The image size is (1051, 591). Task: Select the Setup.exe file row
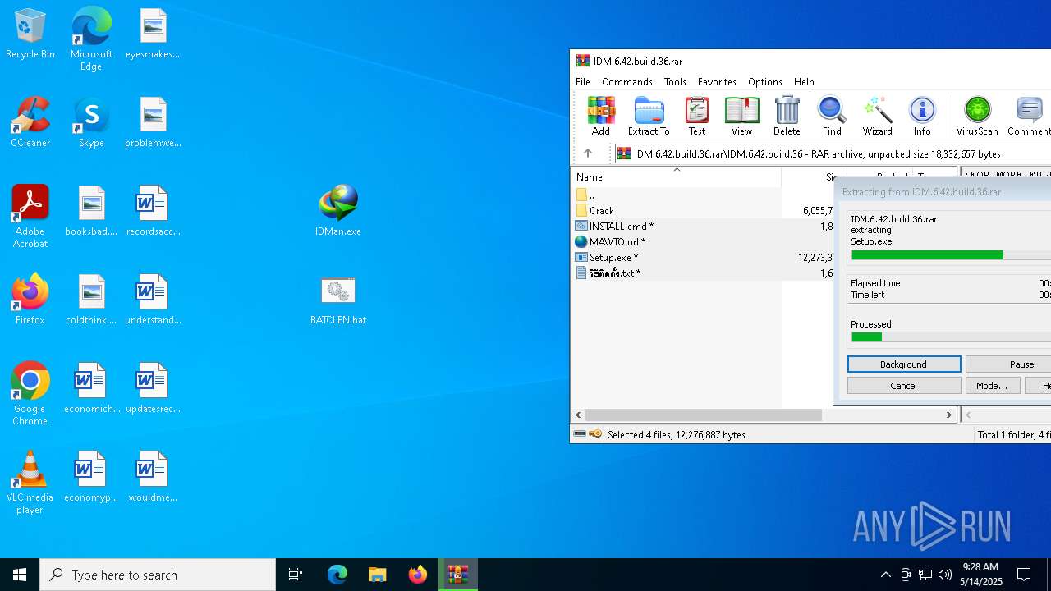pos(702,258)
